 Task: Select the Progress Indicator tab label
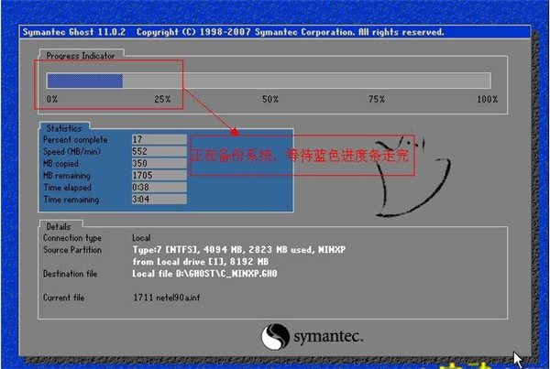81,56
